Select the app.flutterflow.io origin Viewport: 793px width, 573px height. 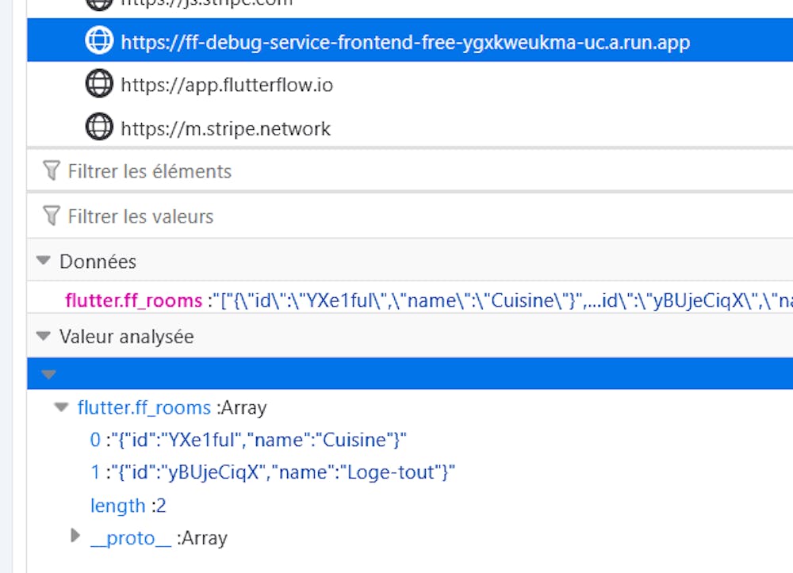coord(227,84)
